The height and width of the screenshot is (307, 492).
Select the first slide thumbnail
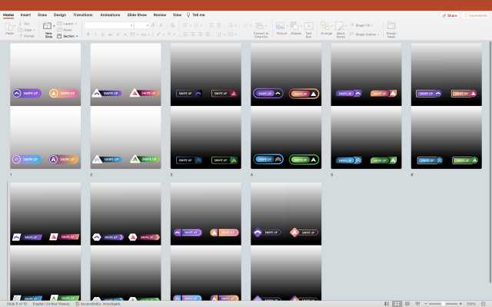pyautogui.click(x=45, y=106)
